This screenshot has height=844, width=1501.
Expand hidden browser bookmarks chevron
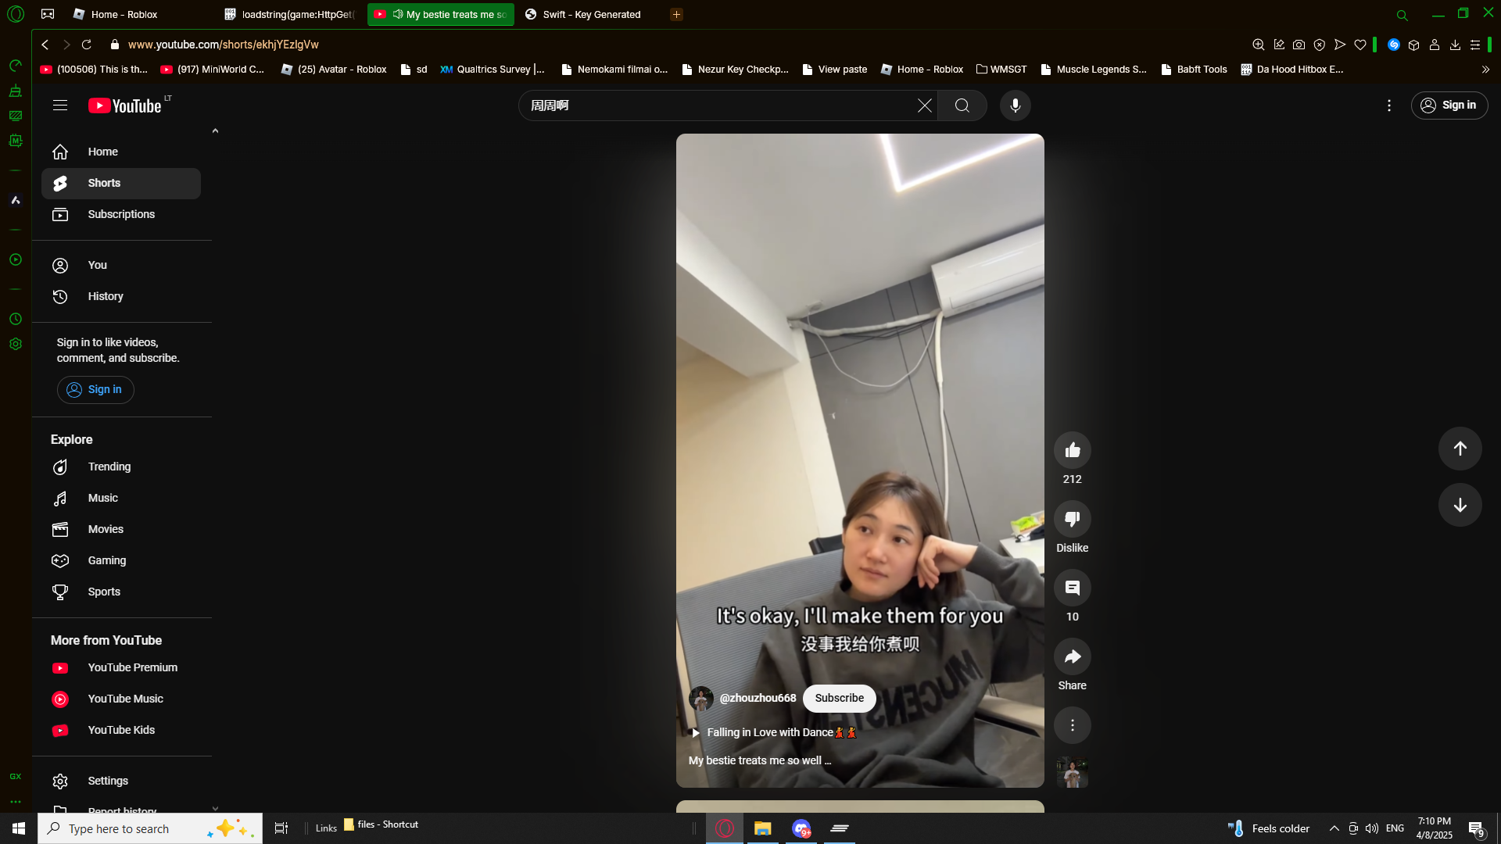click(x=1485, y=70)
